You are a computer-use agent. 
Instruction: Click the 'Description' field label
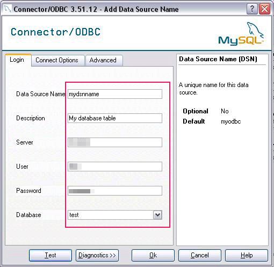(x=31, y=118)
